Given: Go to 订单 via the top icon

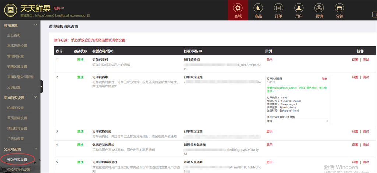Looking at the screenshot, I should click(x=278, y=10).
